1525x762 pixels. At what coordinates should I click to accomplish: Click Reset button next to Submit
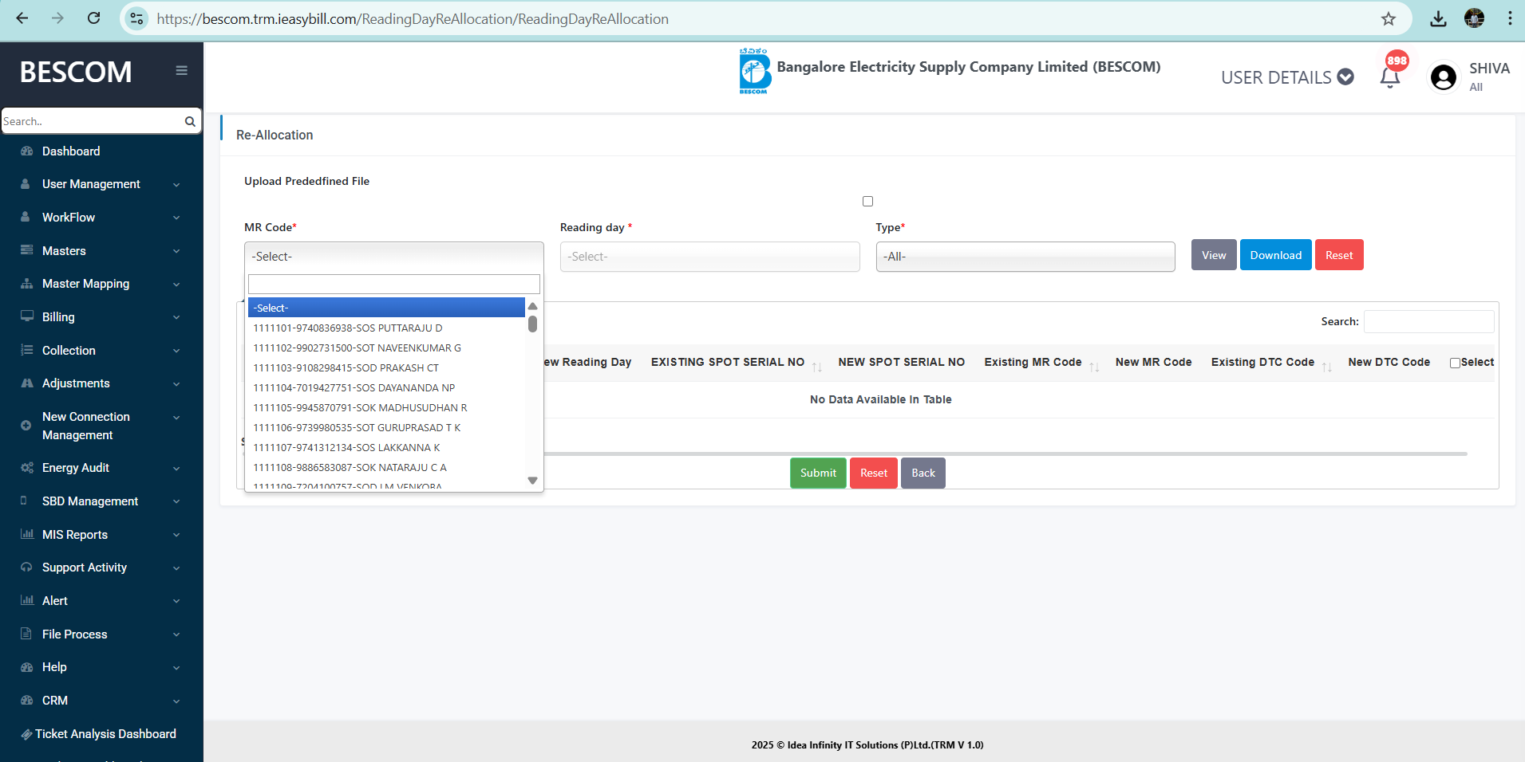[874, 473]
